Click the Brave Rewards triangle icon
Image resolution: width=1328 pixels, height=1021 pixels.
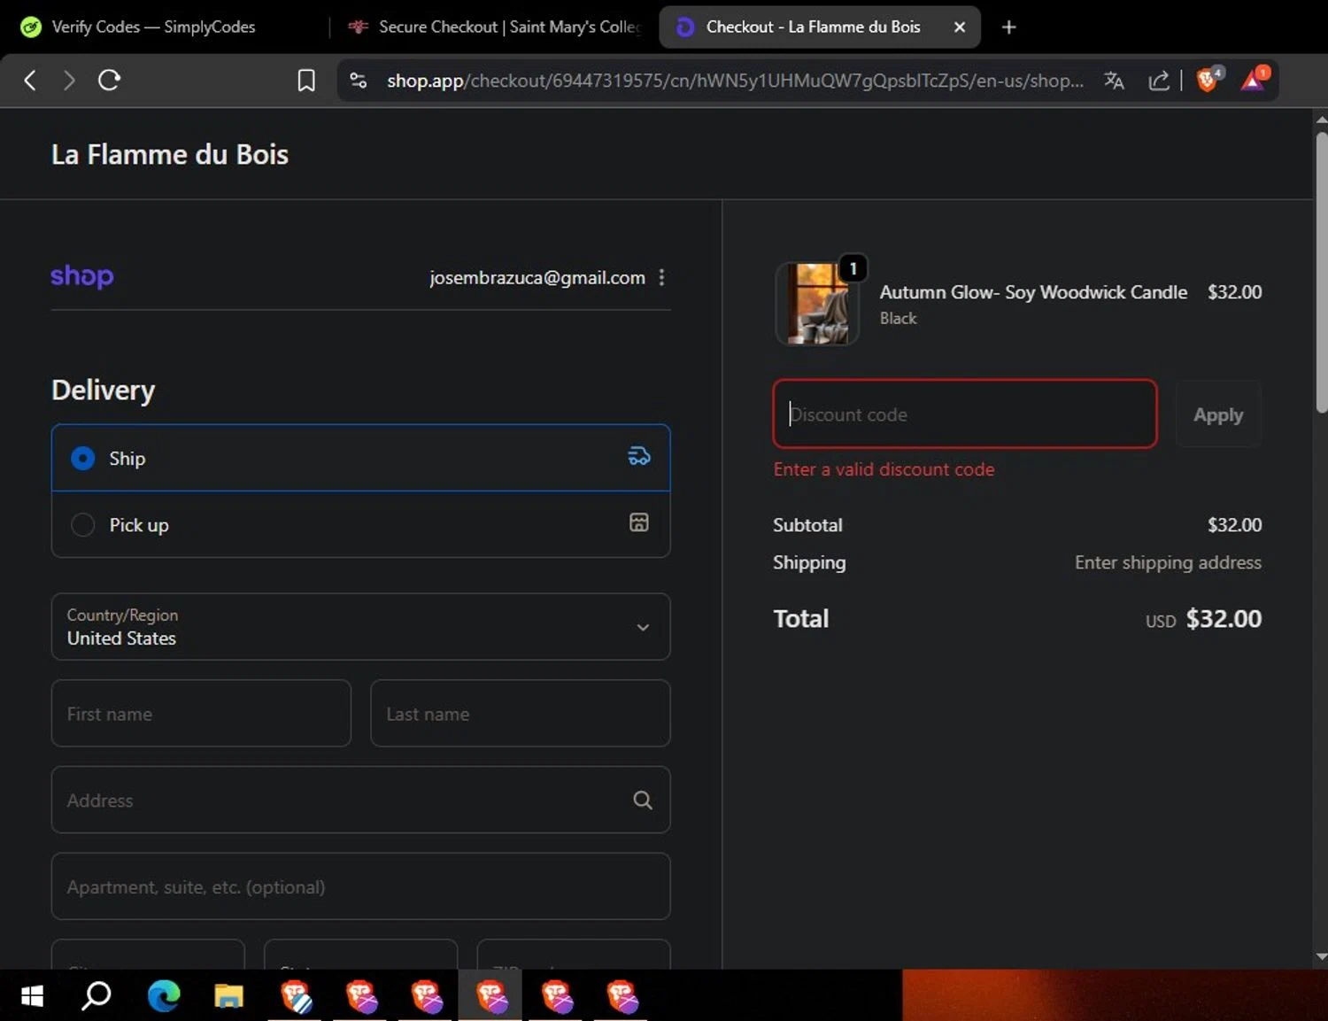[1253, 81]
